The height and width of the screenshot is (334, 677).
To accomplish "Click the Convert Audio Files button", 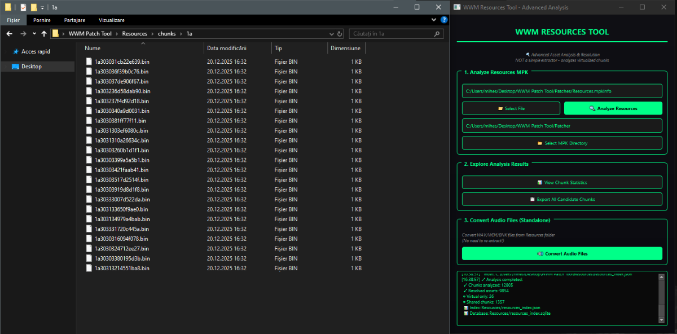I will [562, 253].
